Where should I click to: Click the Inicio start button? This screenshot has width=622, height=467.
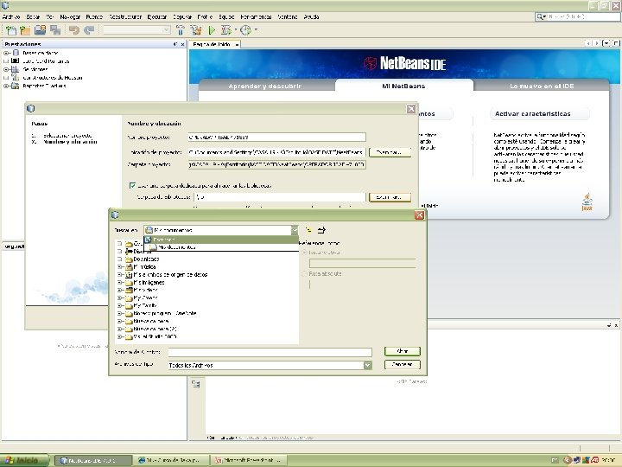click(24, 460)
